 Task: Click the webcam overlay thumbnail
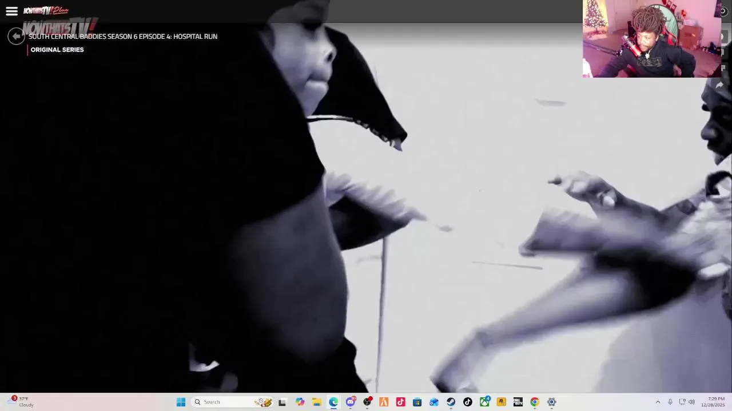point(652,39)
